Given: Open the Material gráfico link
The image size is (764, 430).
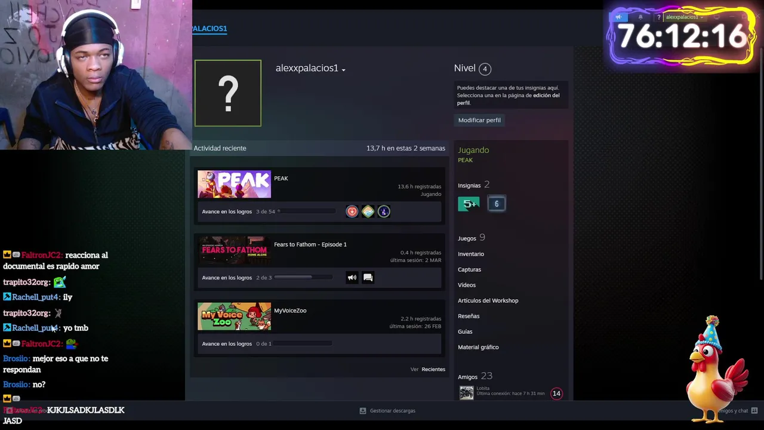Looking at the screenshot, I should click(478, 347).
